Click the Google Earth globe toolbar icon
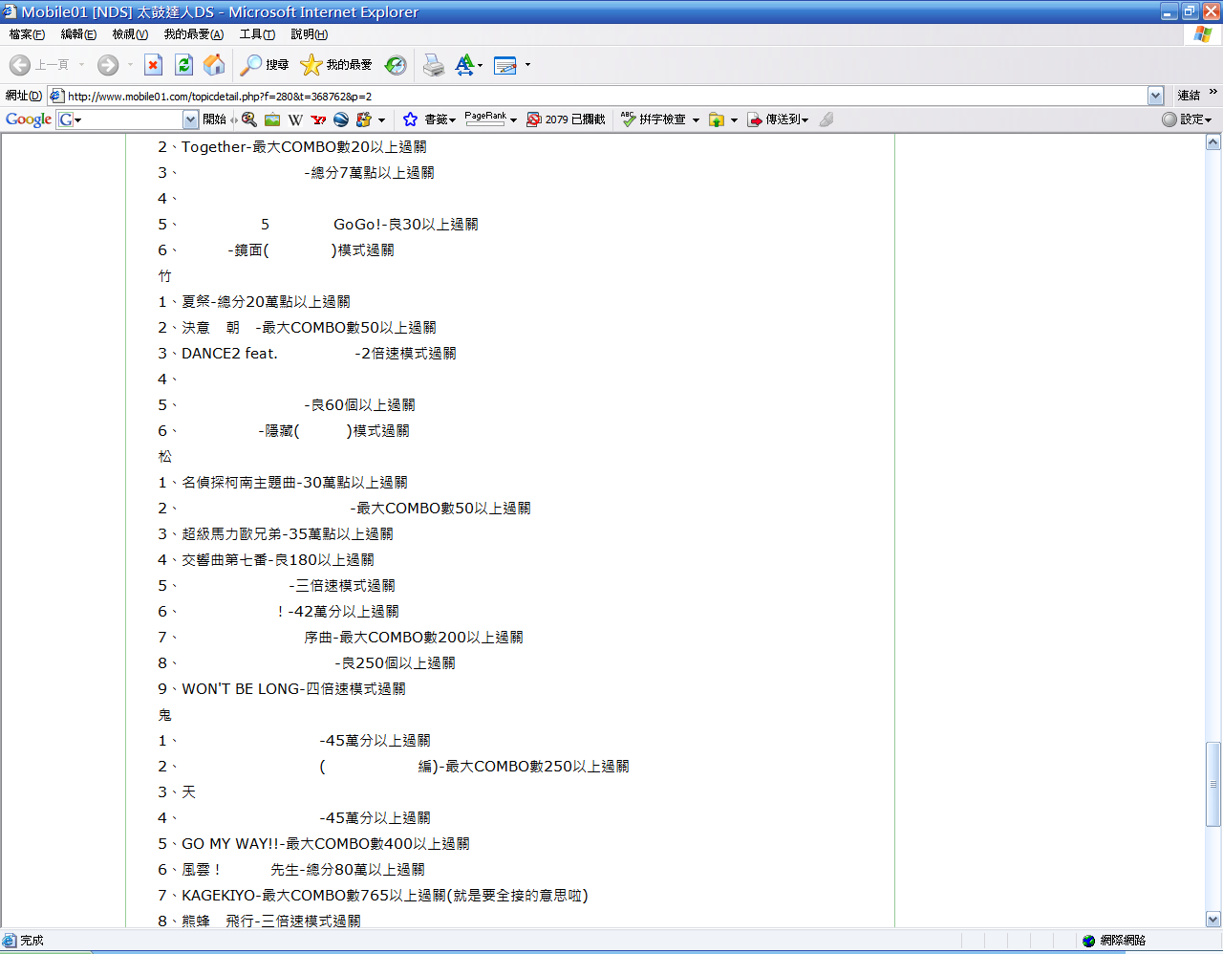This screenshot has width=1223, height=954. tap(341, 119)
